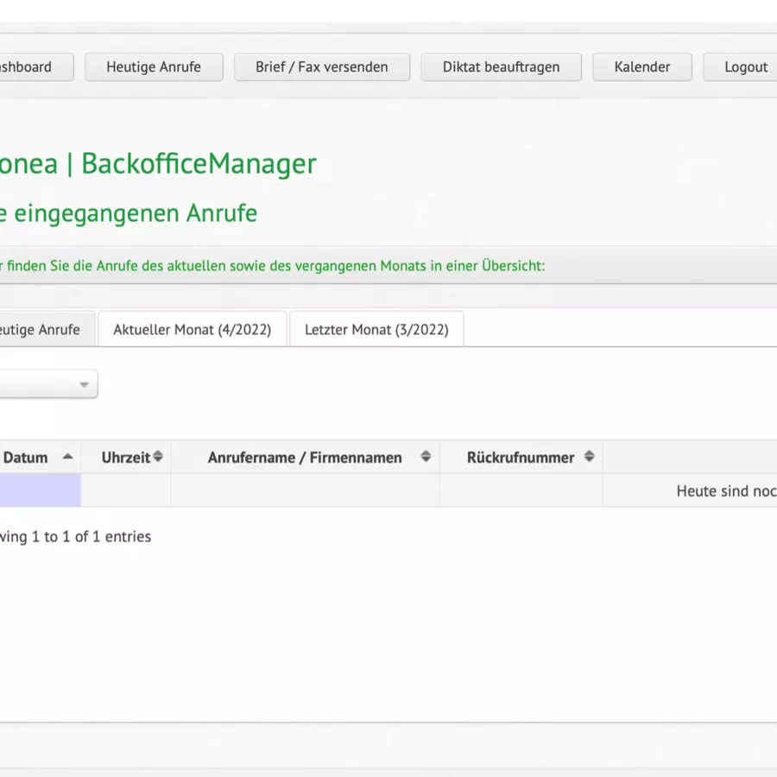This screenshot has width=777, height=777.
Task: Click the Diktat beauftragen button
Action: [x=501, y=67]
